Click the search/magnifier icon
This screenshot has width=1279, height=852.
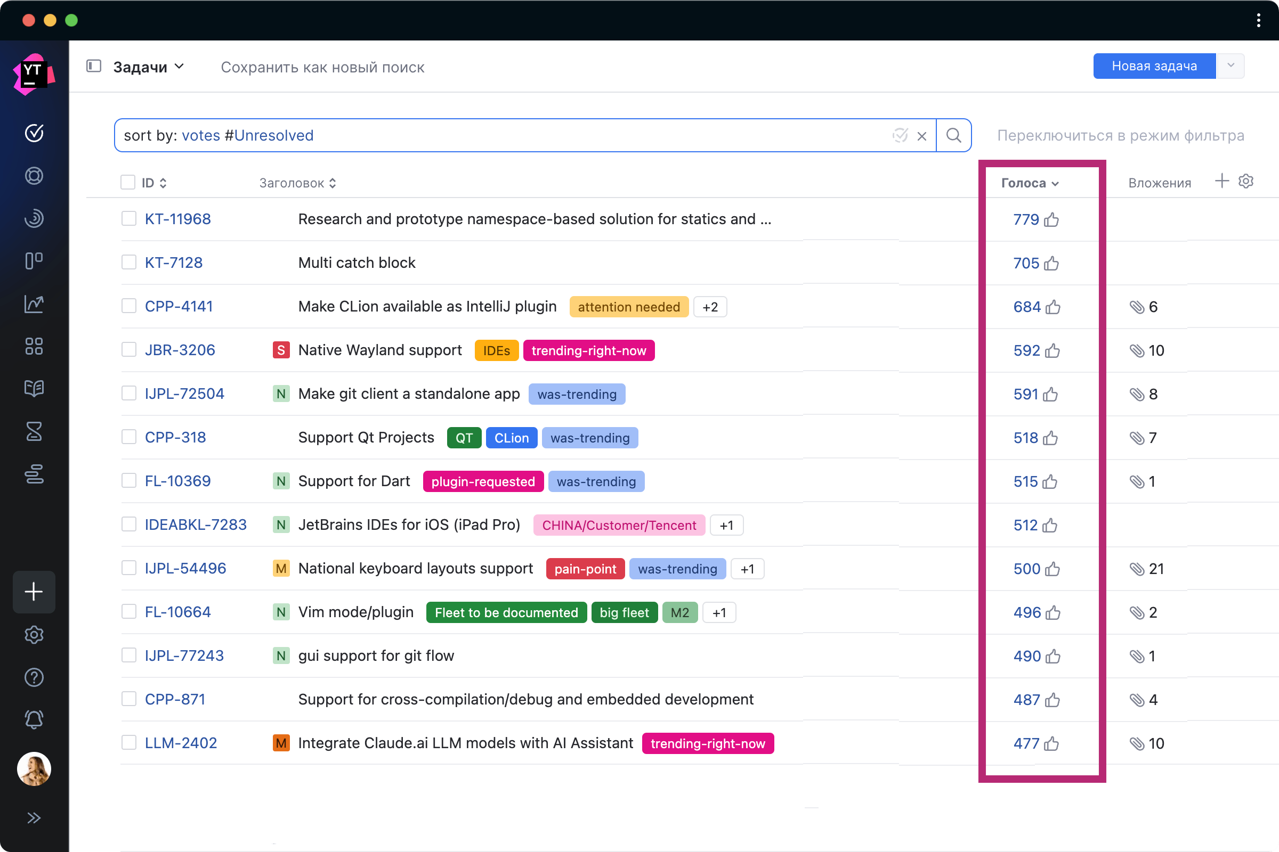[x=953, y=135]
